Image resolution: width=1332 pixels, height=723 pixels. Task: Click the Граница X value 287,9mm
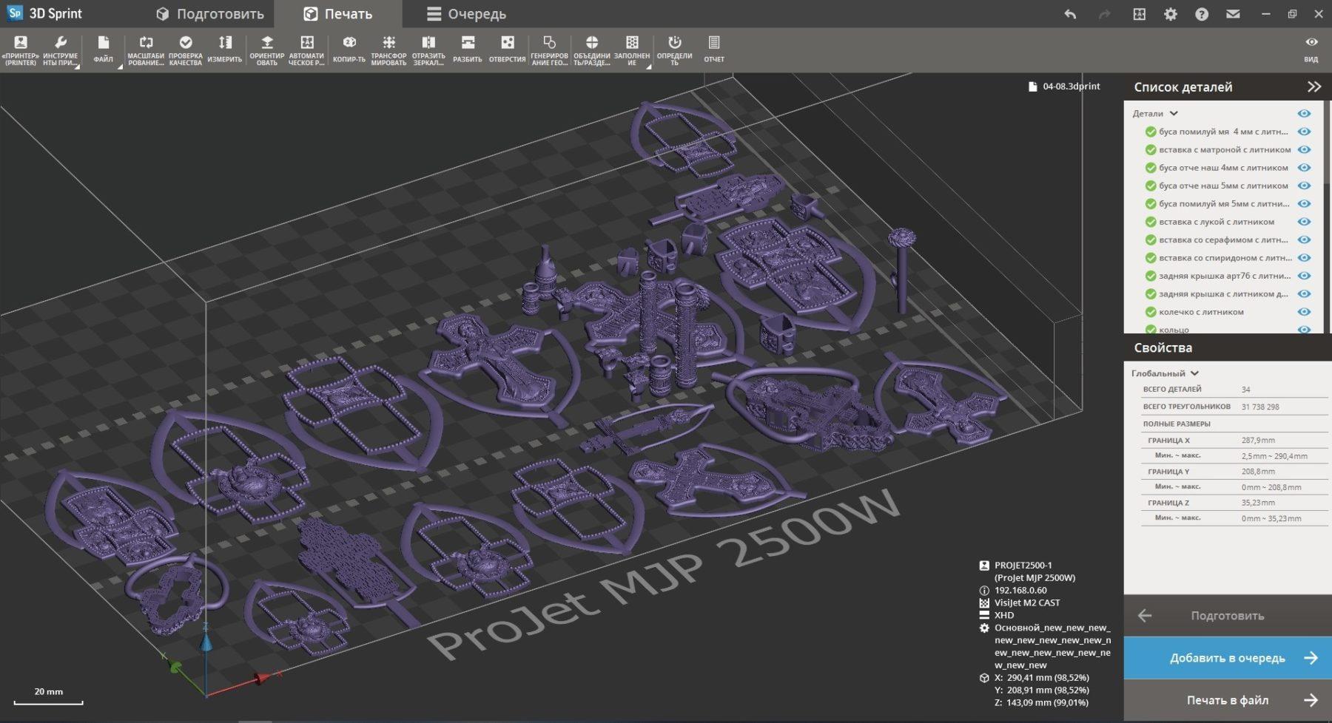1258,441
